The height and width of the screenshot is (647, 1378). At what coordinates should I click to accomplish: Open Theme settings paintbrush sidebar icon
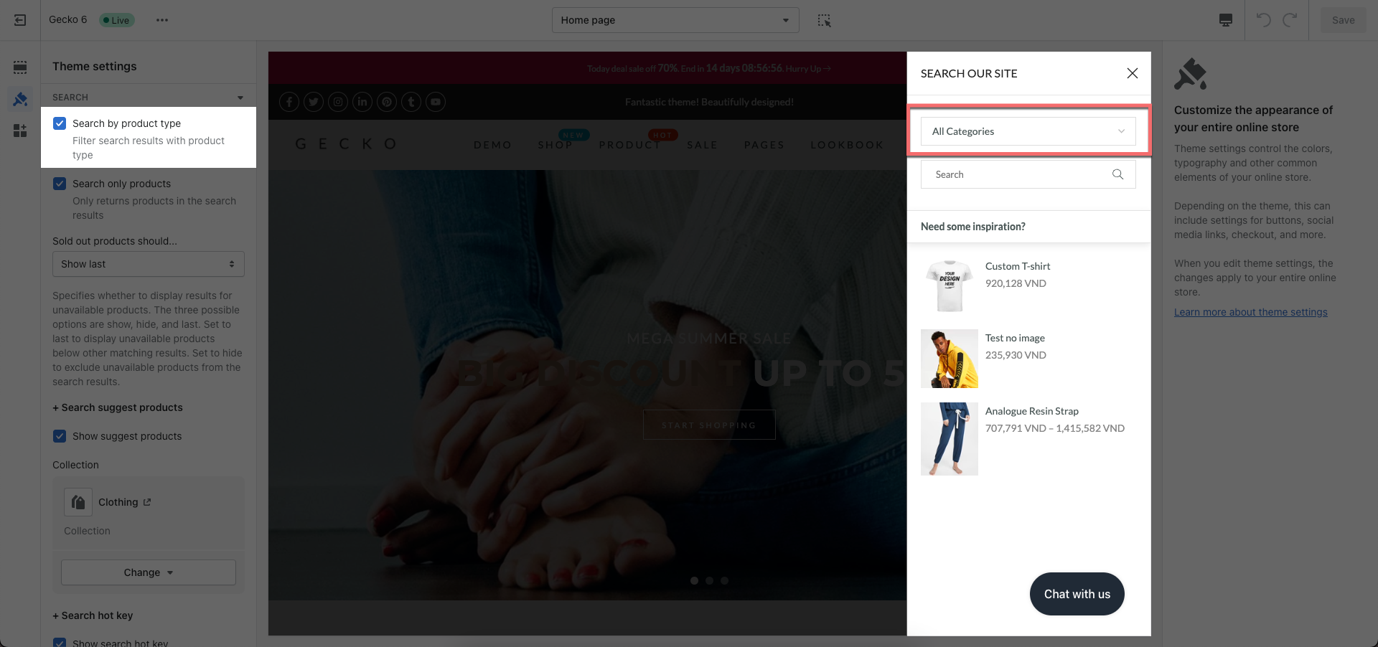[x=20, y=99]
